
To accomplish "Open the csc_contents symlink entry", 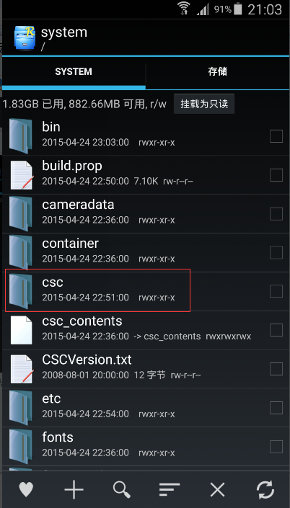I will pos(145,330).
